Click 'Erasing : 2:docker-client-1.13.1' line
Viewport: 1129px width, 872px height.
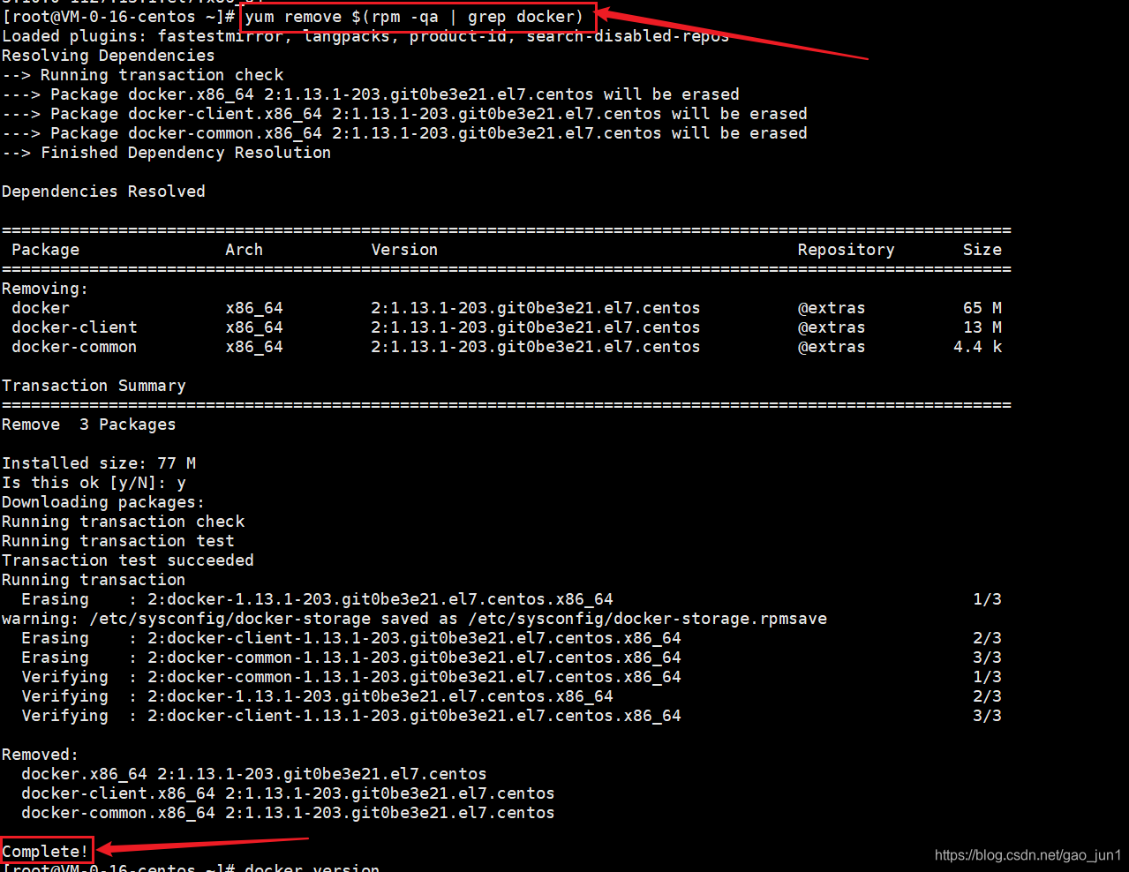(x=512, y=638)
